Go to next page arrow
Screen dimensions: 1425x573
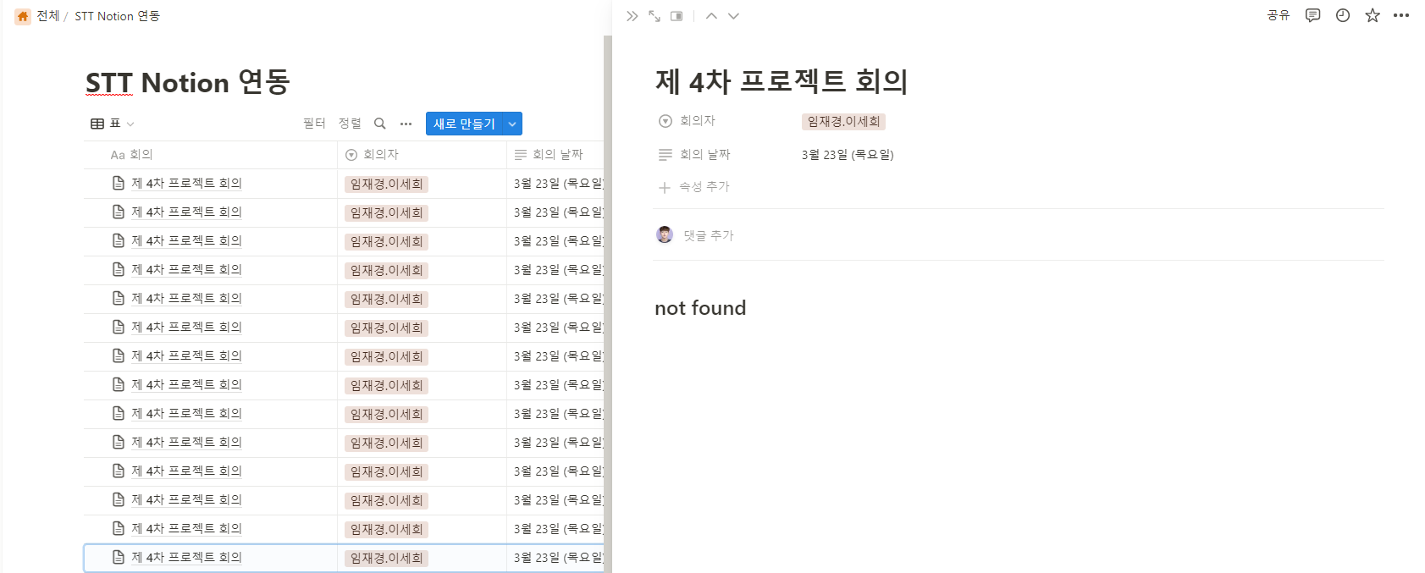tap(733, 16)
